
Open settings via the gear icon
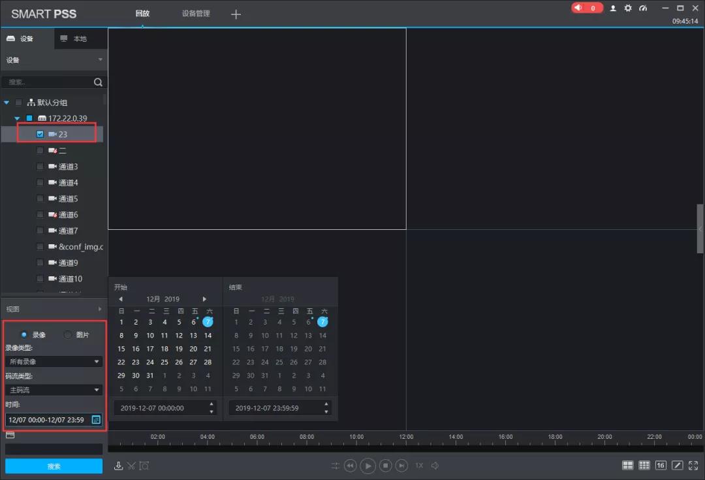(x=628, y=8)
